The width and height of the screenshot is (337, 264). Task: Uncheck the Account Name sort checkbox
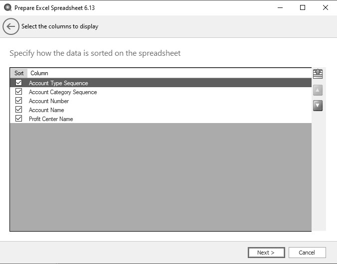coord(19,110)
